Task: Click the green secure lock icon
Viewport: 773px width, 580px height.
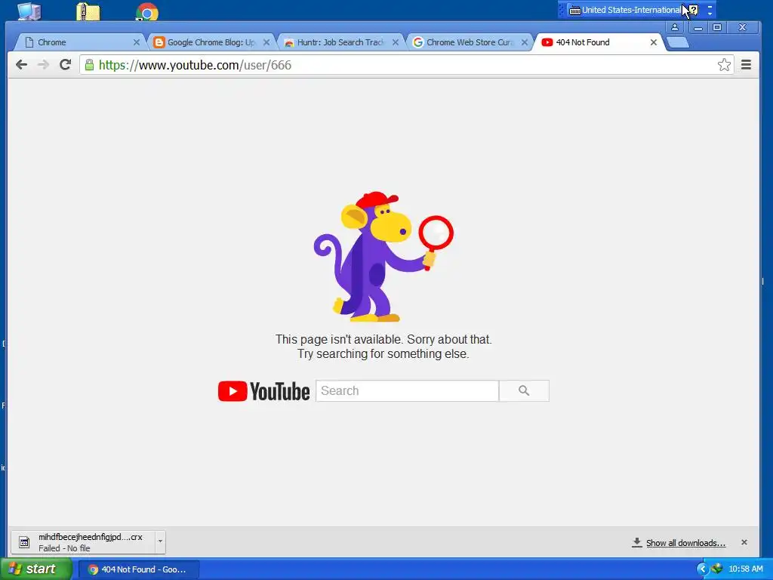Action: tap(89, 65)
